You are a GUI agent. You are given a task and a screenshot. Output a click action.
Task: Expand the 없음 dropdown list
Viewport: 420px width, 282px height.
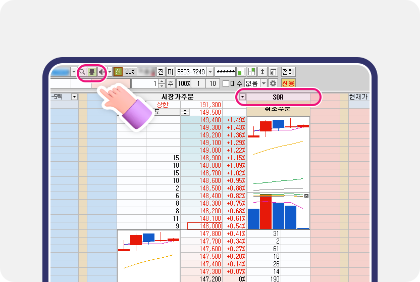[x=264, y=83]
